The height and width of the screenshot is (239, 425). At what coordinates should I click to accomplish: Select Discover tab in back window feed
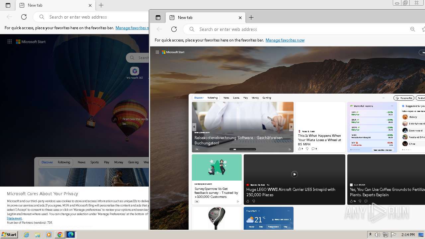click(47, 162)
